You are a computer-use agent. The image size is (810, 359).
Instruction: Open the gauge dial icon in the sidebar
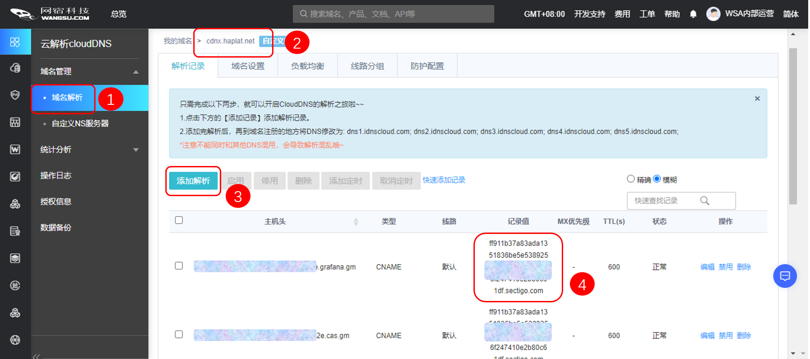(x=15, y=176)
